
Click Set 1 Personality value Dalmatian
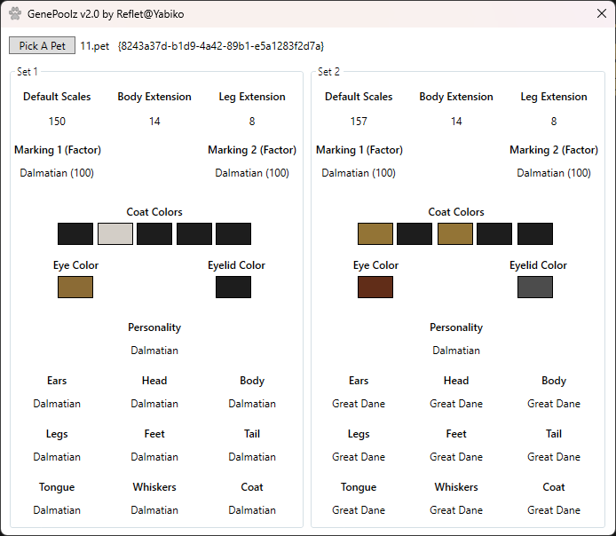pyautogui.click(x=154, y=351)
